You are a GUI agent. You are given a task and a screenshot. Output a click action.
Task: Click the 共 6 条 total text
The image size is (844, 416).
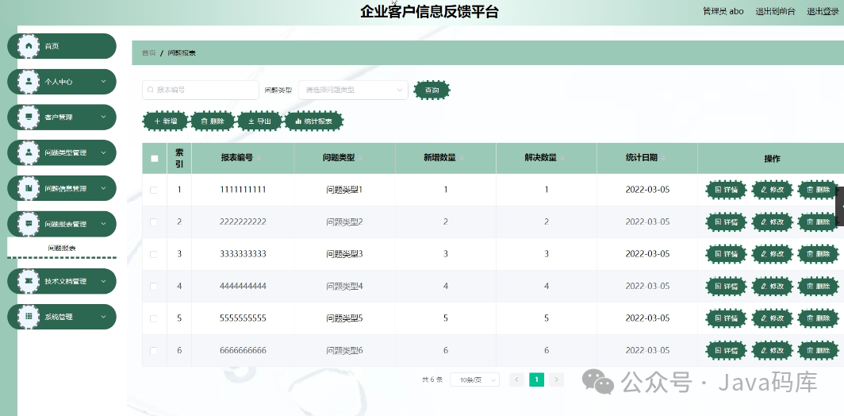[432, 380]
